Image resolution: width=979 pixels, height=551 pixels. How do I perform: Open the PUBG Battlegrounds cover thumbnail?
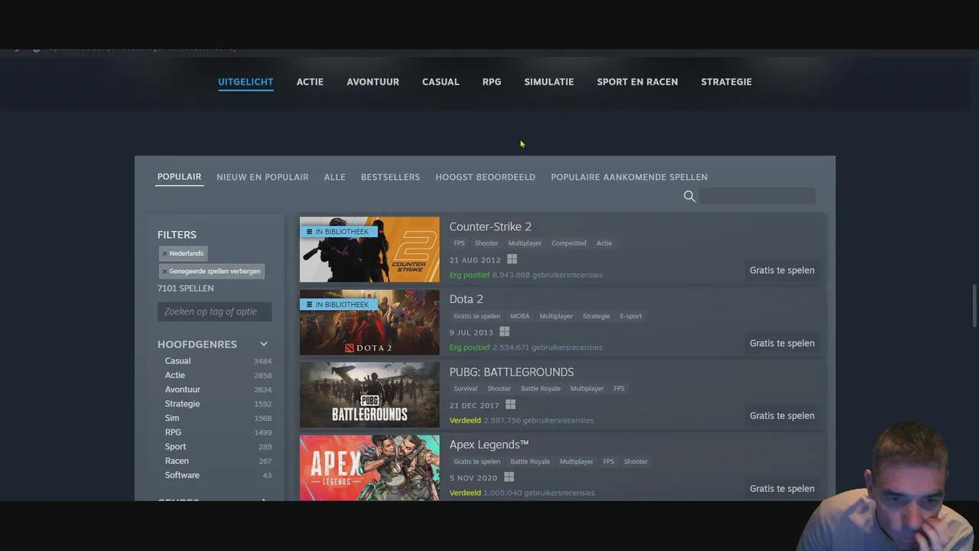pos(369,395)
